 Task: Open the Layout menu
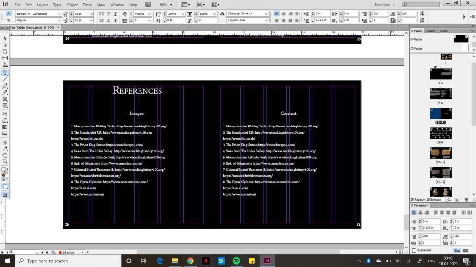tap(42, 5)
